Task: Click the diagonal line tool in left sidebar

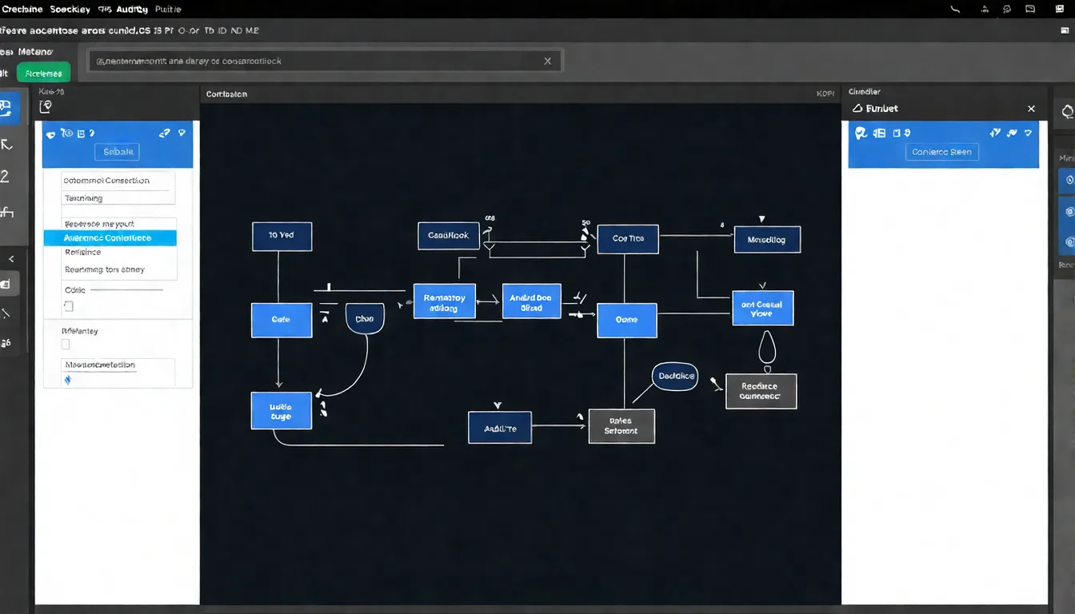Action: pos(6,313)
